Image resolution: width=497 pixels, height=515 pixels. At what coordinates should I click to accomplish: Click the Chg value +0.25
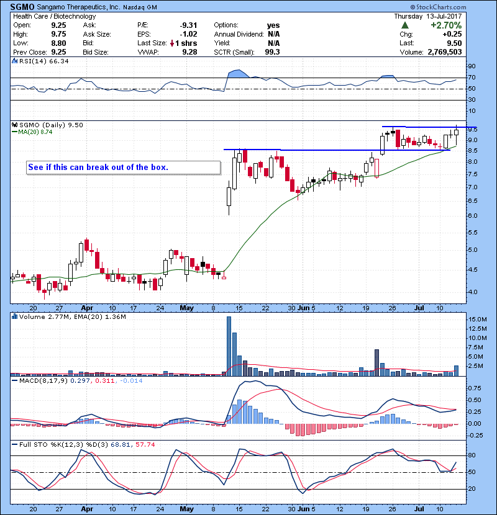pyautogui.click(x=452, y=34)
